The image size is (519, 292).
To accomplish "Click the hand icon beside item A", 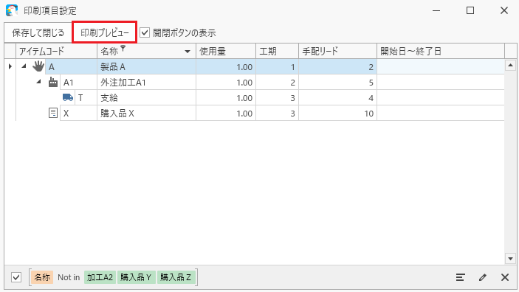I will (38, 66).
